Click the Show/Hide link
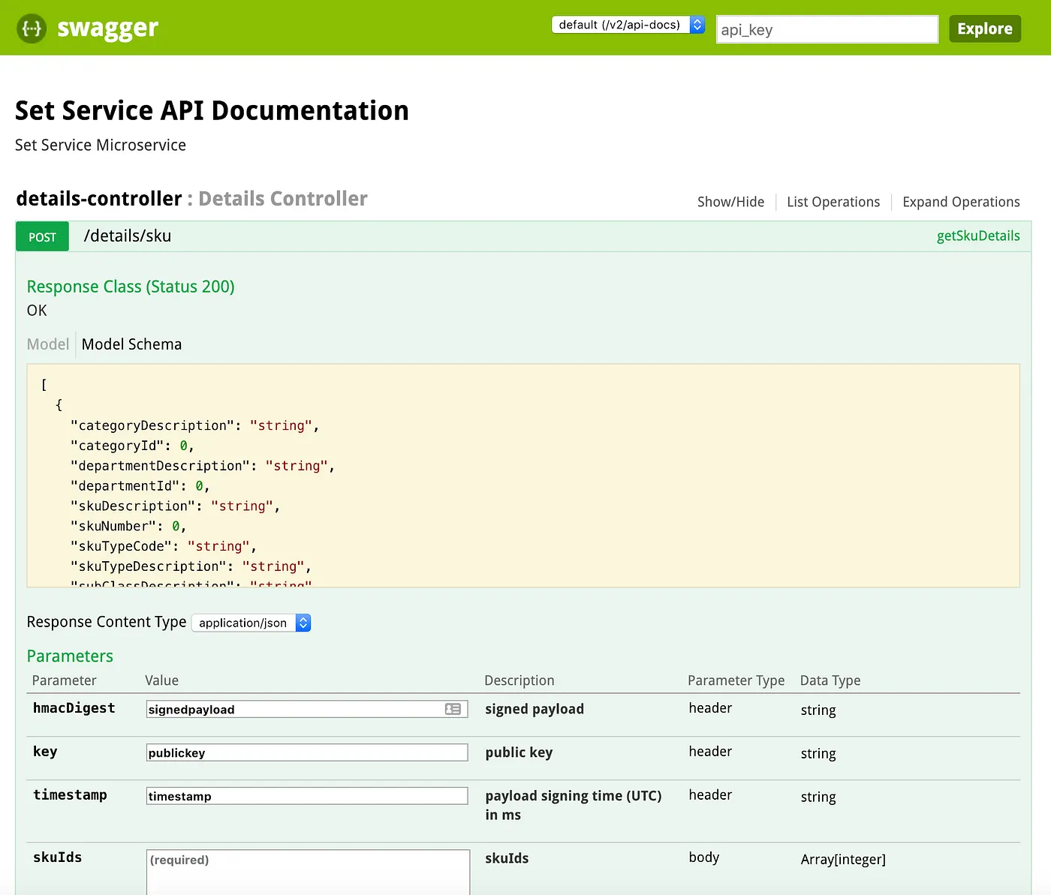Viewport: 1051px width, 895px height. (x=730, y=202)
